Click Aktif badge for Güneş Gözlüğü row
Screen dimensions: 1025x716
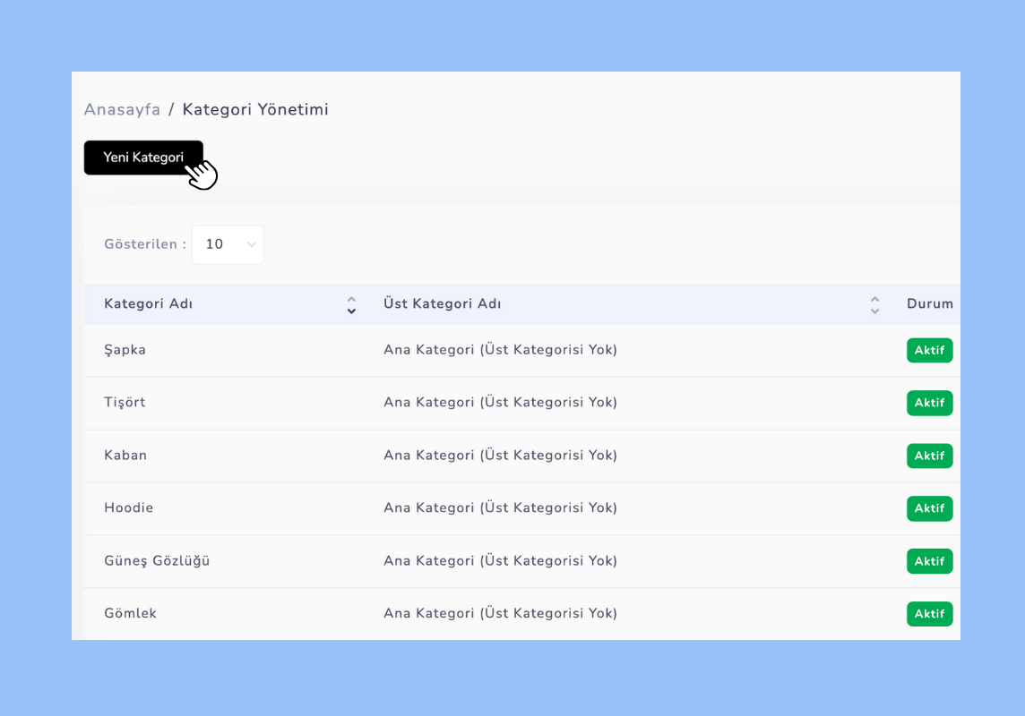pyautogui.click(x=929, y=561)
